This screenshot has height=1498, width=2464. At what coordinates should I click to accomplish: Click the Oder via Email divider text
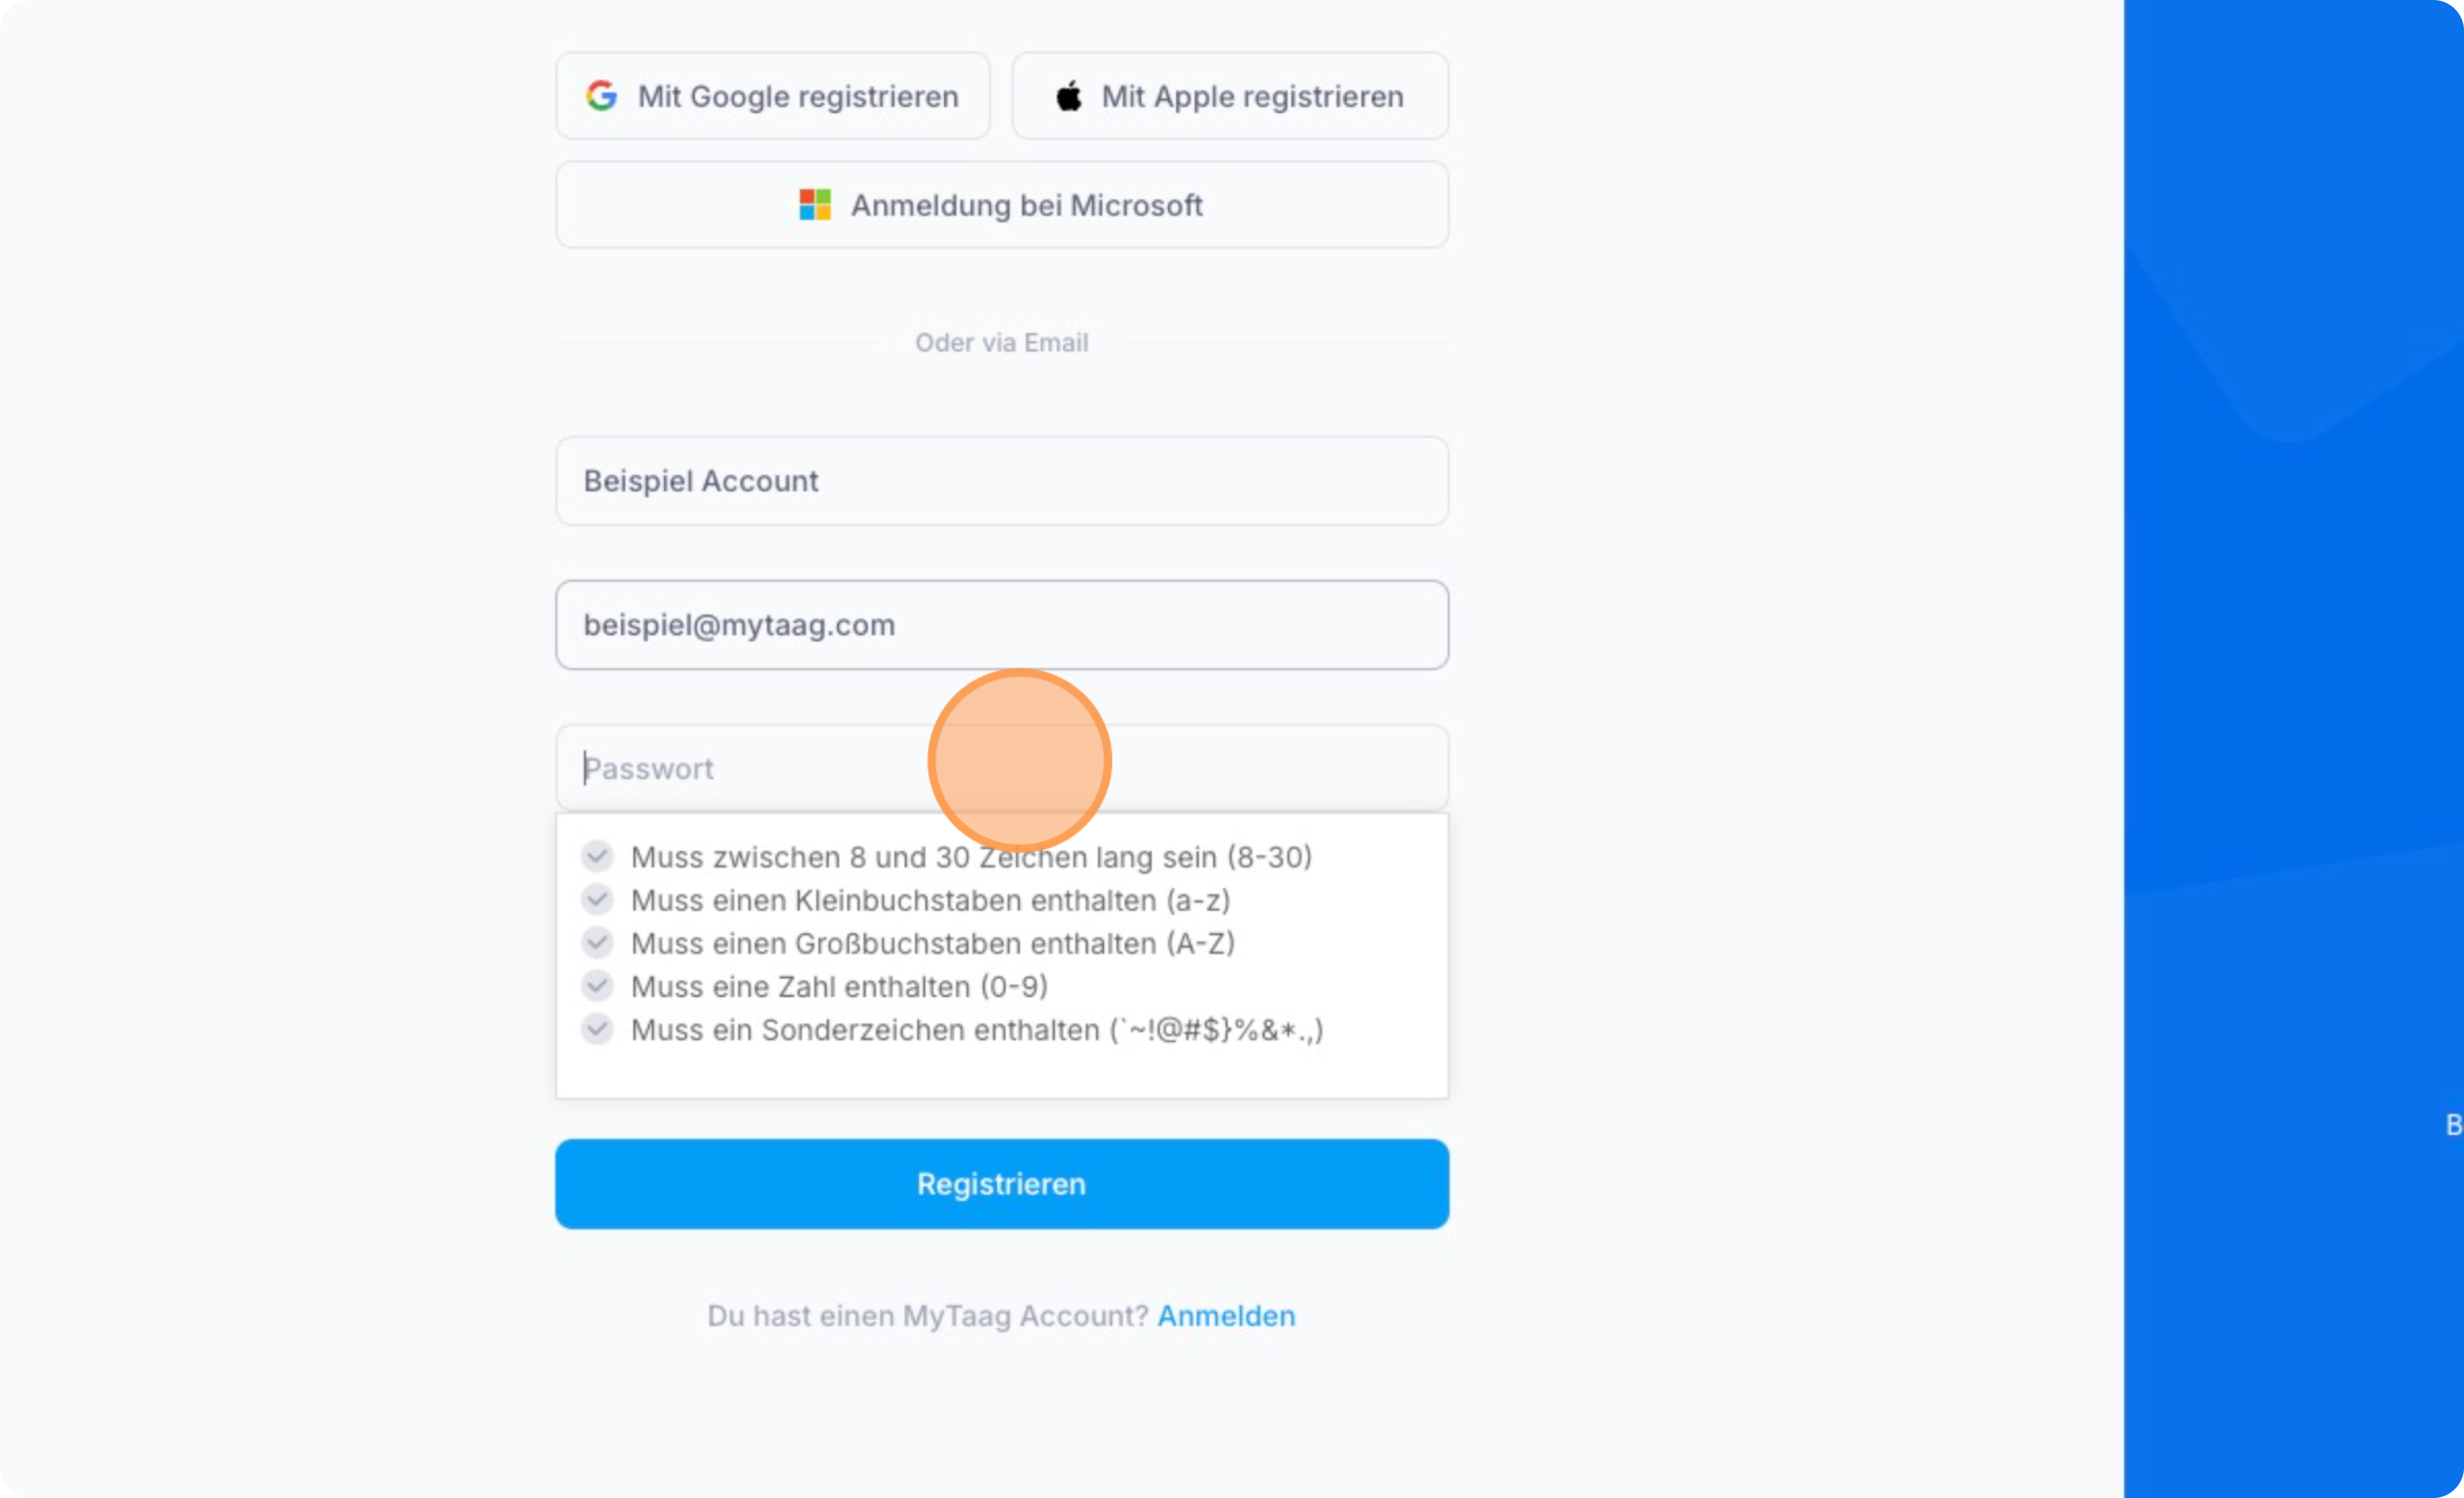click(1002, 342)
